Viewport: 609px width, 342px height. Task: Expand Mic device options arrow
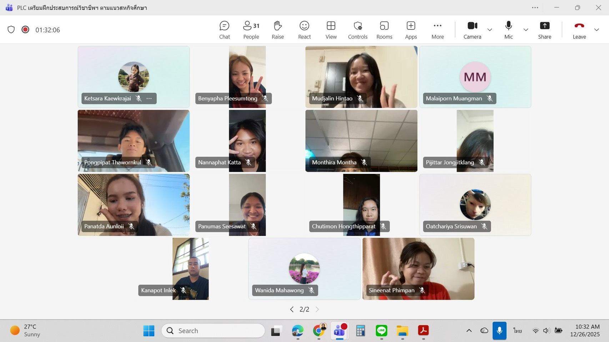click(525, 30)
